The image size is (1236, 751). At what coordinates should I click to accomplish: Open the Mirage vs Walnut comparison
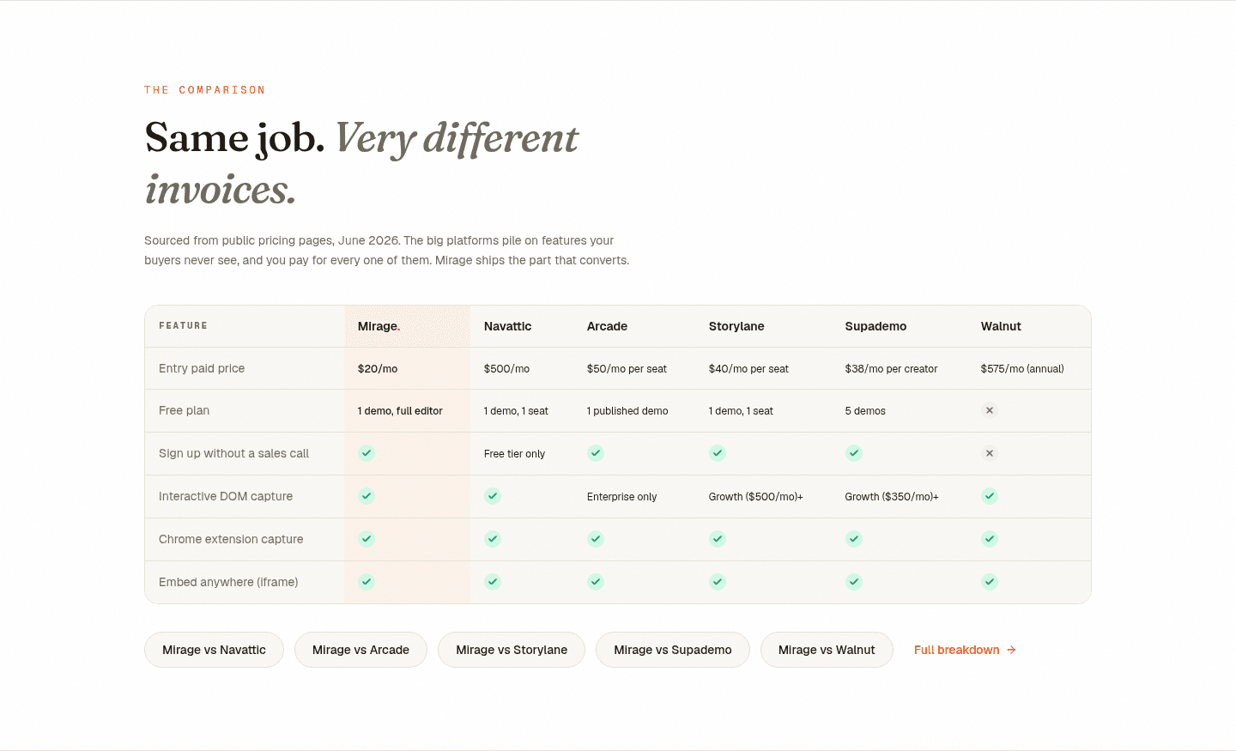827,650
